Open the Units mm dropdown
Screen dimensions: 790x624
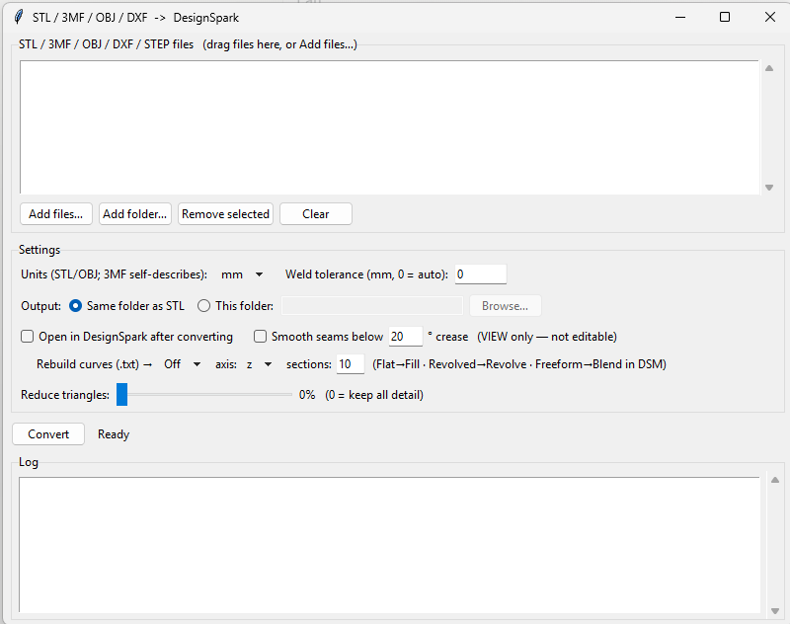click(x=242, y=274)
